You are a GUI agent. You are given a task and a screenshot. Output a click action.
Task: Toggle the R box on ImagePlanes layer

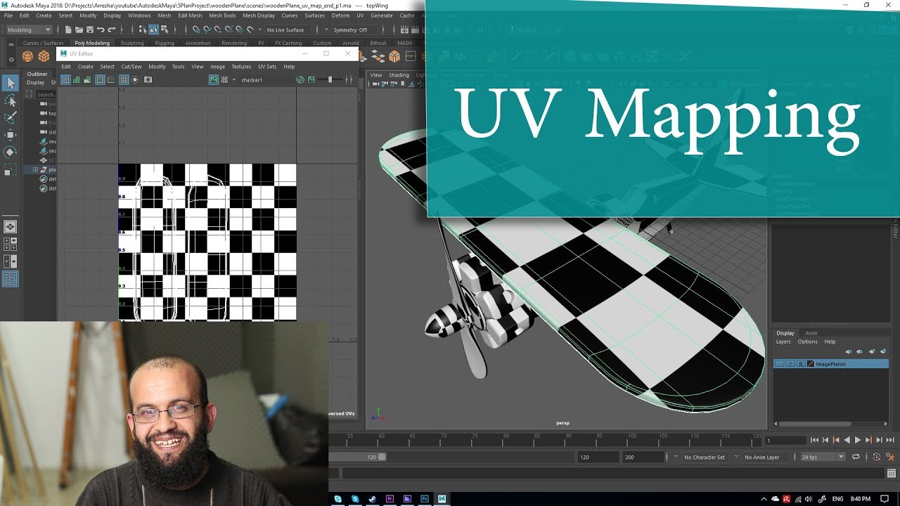coord(801,364)
